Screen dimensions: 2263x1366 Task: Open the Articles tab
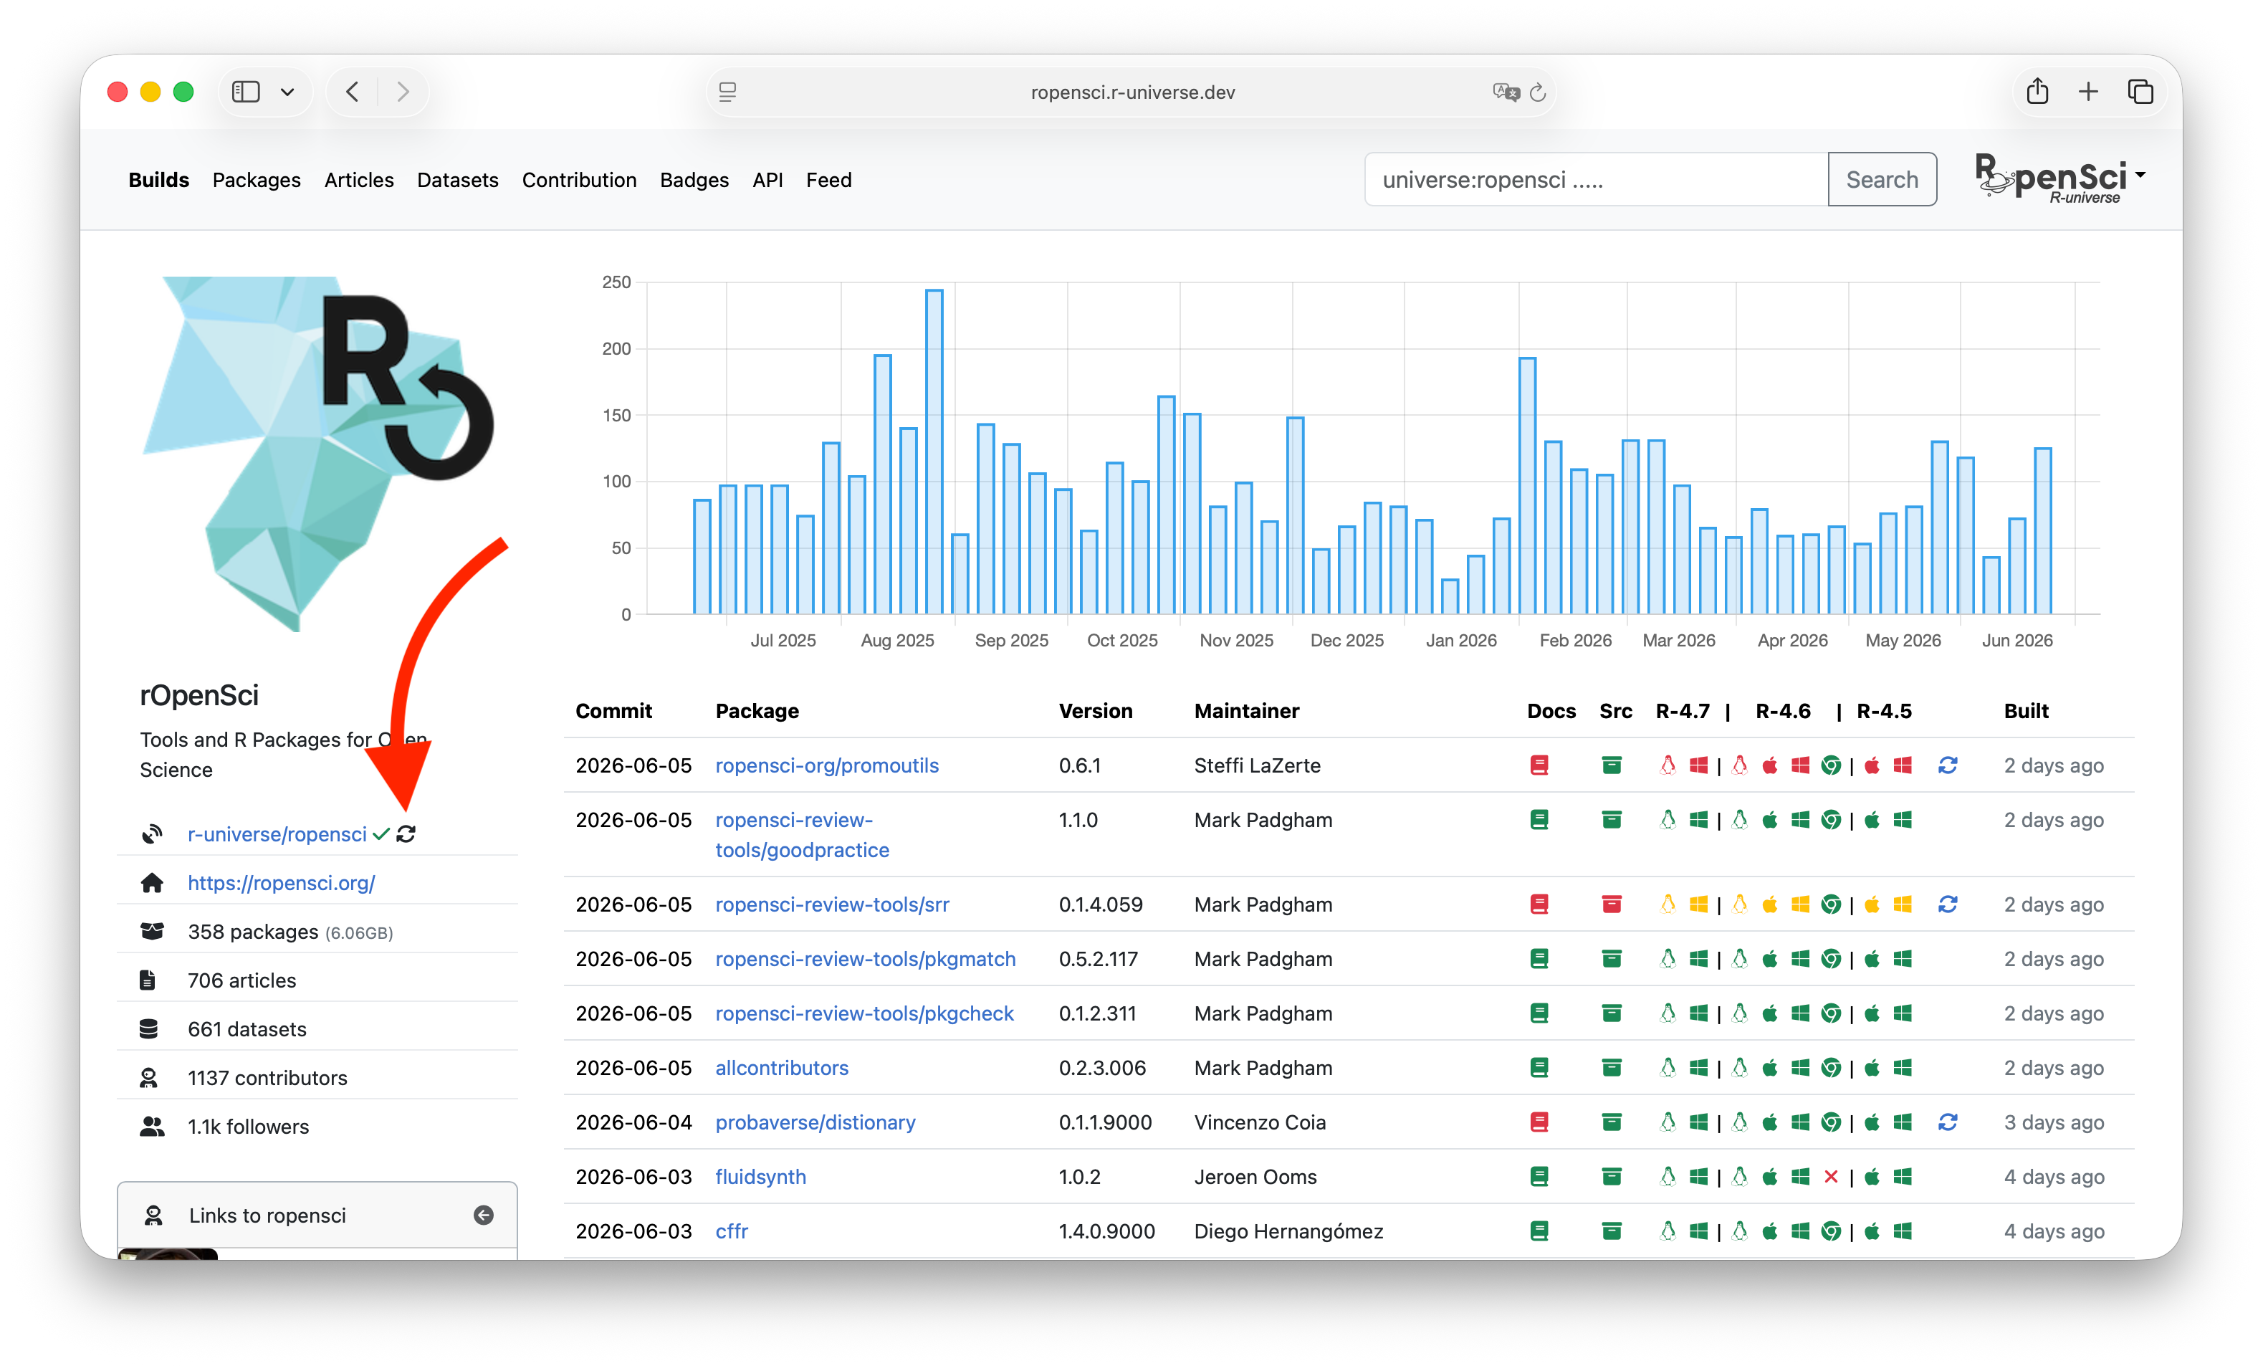[358, 180]
